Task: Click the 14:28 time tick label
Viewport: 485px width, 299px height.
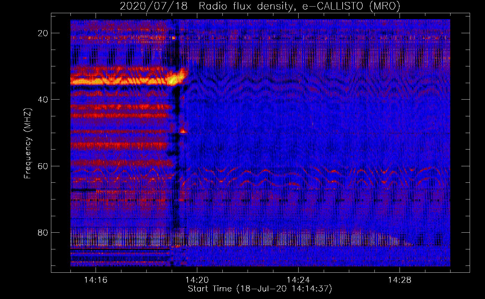Action: coord(400,280)
